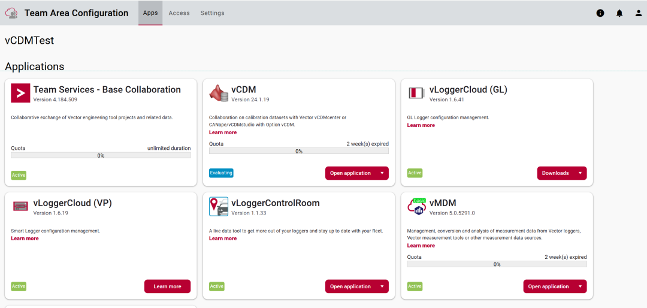Click Team Services - Base Collaboration title
Screen dimensions: 647x308
[x=107, y=90]
